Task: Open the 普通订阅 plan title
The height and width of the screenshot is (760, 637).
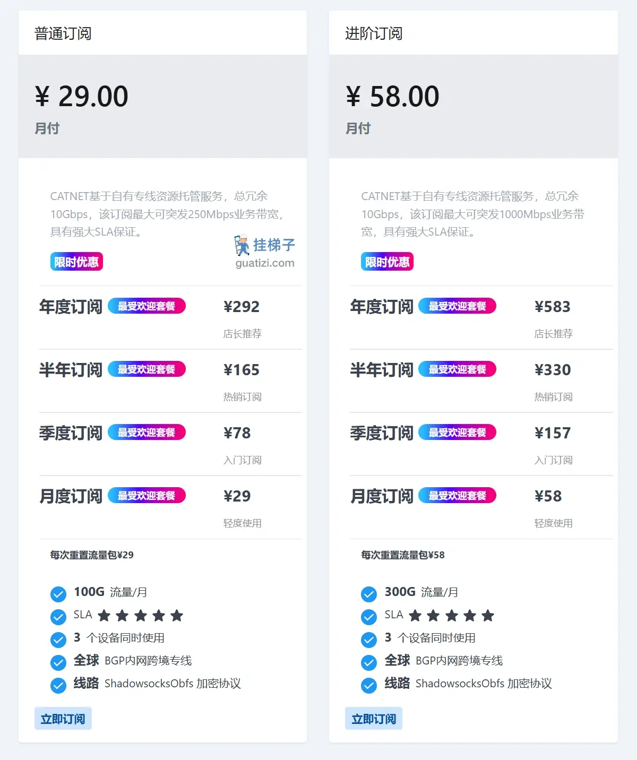Action: tap(63, 33)
